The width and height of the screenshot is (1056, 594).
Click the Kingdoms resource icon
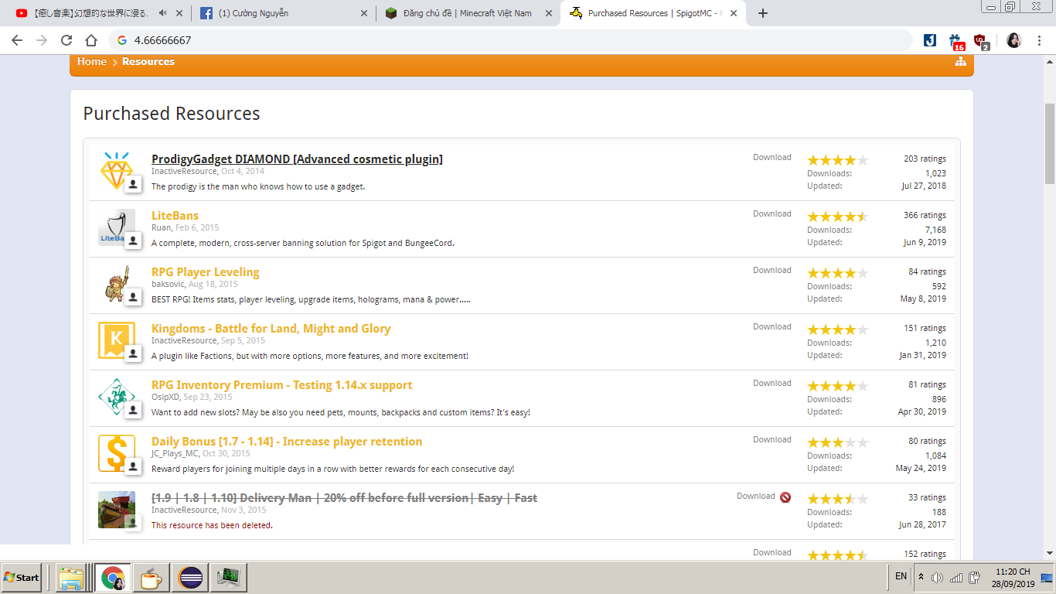117,340
